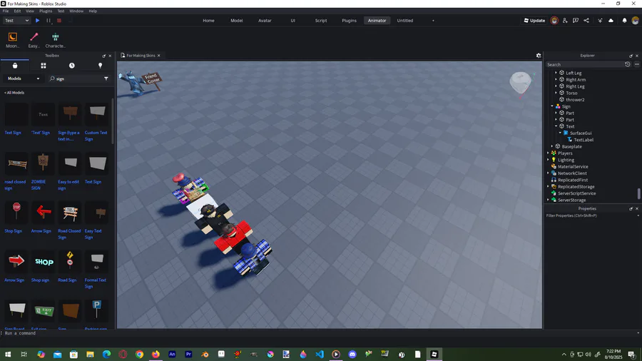Open the Assistant sparkle icon
Image resolution: width=642 pixels, height=361 pixels.
pos(600,21)
